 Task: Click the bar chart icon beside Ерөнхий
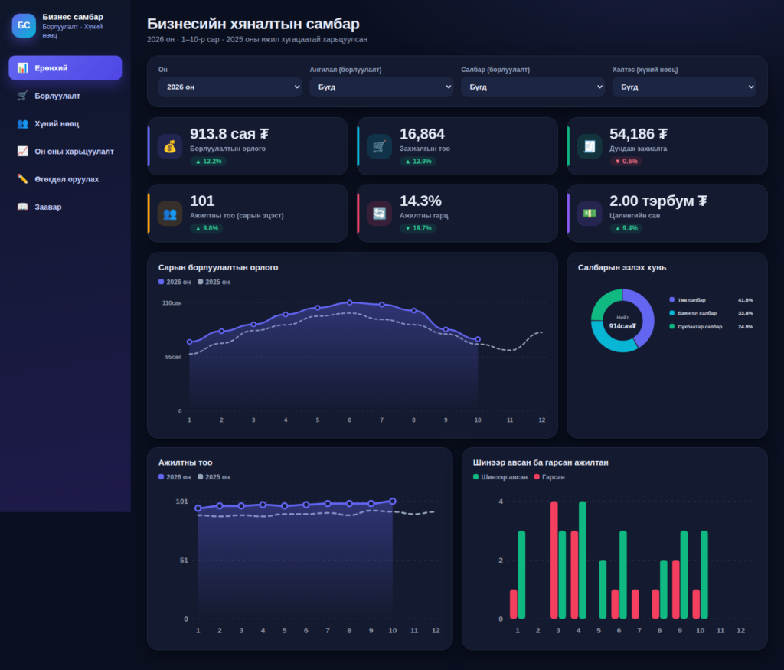(x=22, y=68)
